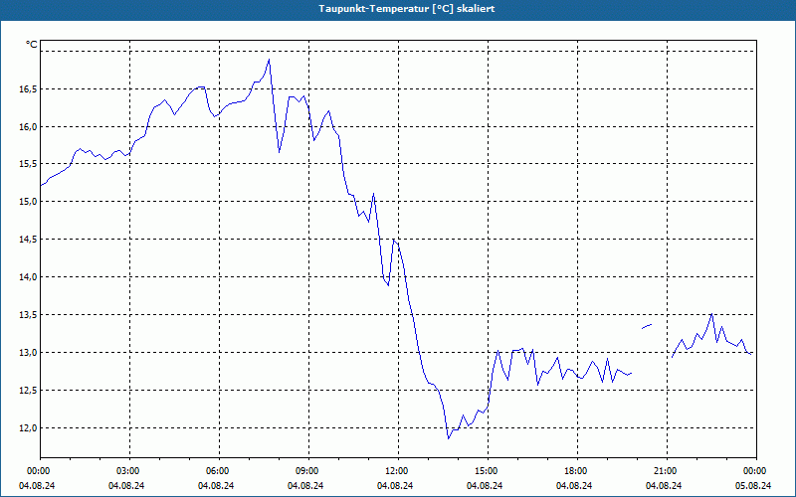Click the curve's highest peak before 09:00
796x497 pixels.
pyautogui.click(x=269, y=60)
